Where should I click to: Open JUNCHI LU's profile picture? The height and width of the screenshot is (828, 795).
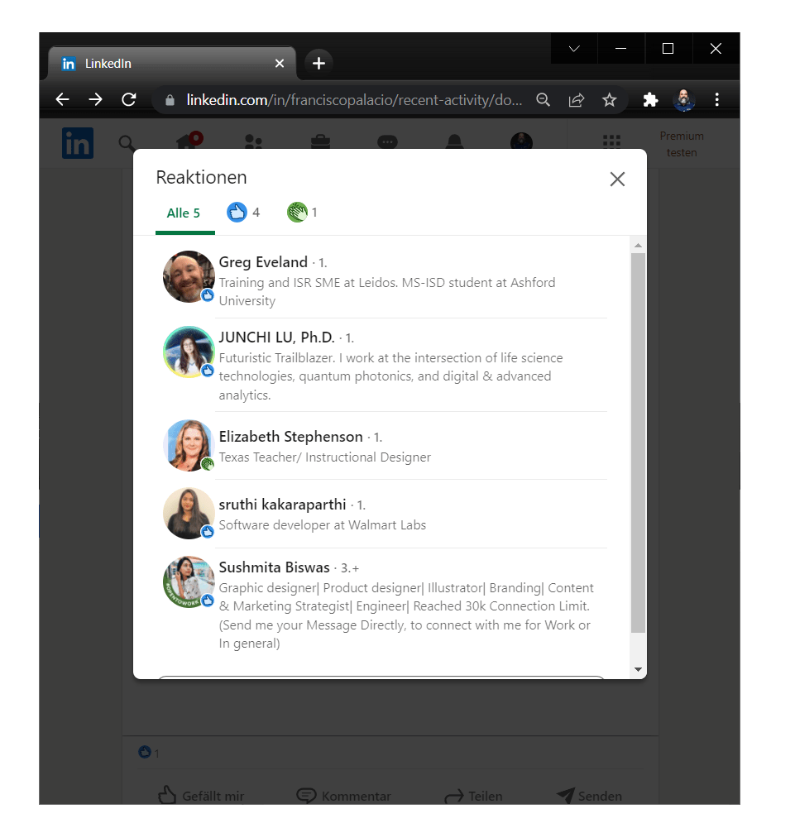tap(189, 352)
